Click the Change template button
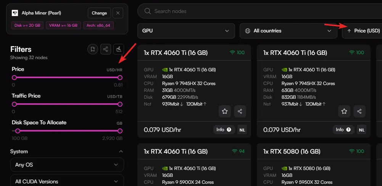Viewport: 382px width, 186px height. pos(99,13)
